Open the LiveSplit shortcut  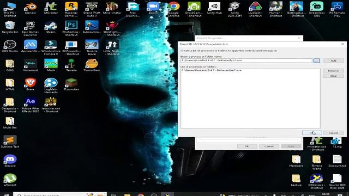(x=255, y=9)
